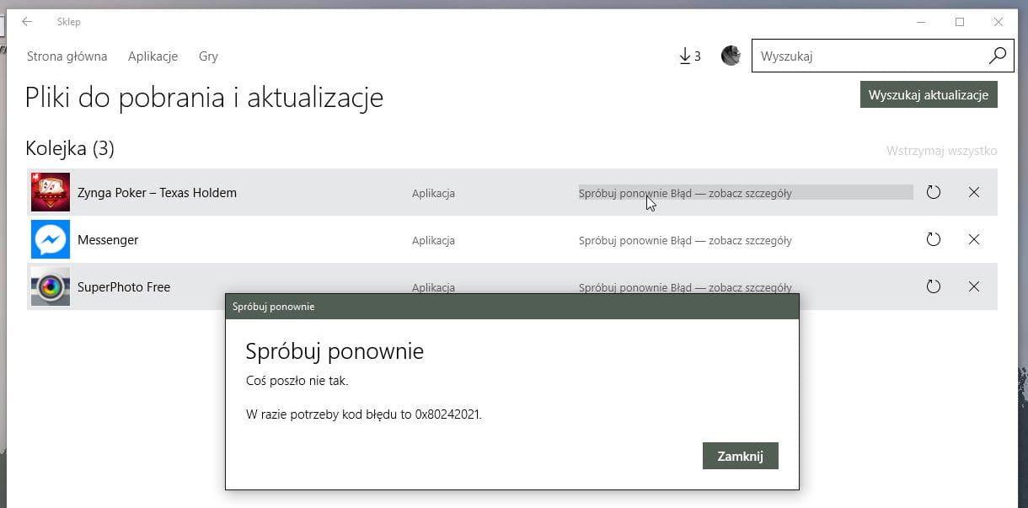
Task: Select SuperPhoto Free app name
Action: pos(124,287)
